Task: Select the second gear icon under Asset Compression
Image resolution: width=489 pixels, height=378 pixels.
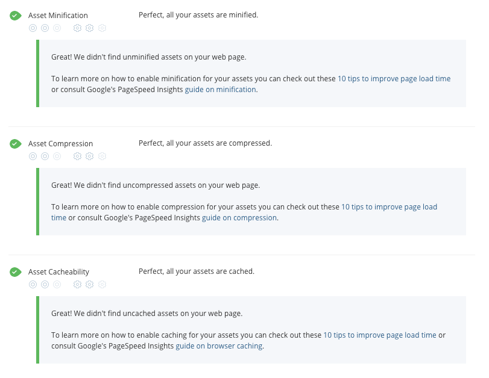Action: [89, 156]
